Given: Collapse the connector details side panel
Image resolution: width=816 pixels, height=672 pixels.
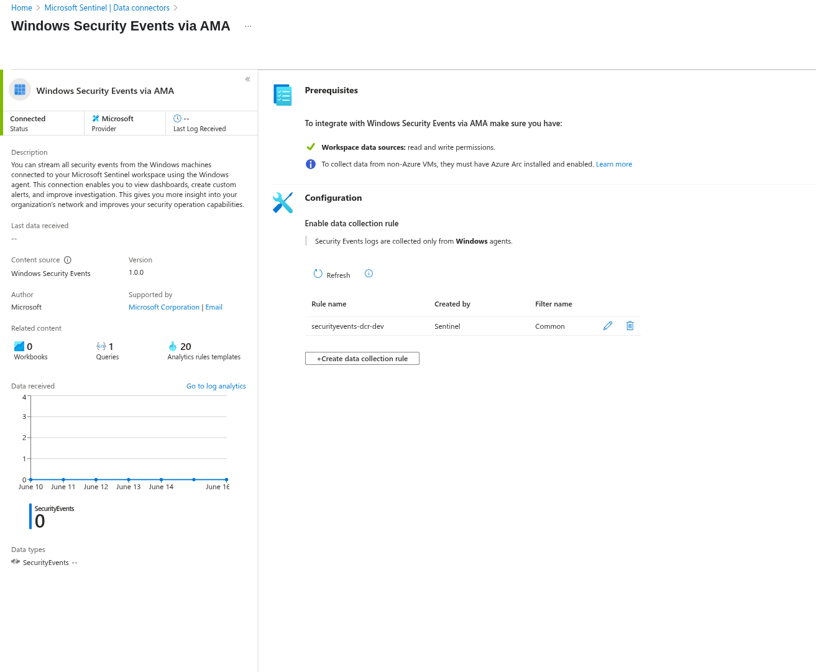Looking at the screenshot, I should click(x=247, y=79).
